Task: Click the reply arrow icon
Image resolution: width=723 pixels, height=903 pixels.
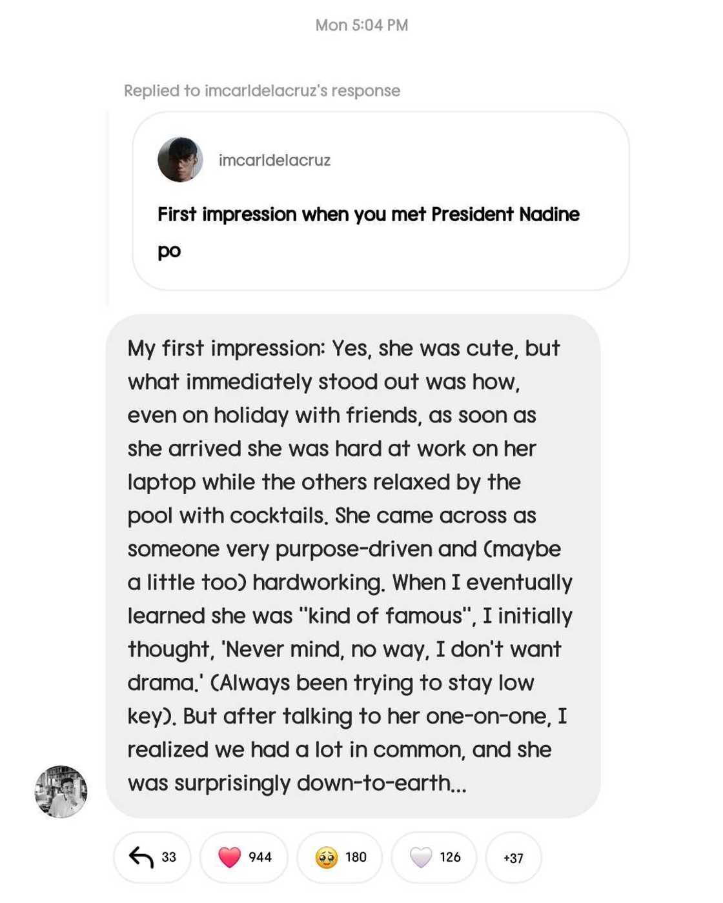Action: tap(141, 857)
